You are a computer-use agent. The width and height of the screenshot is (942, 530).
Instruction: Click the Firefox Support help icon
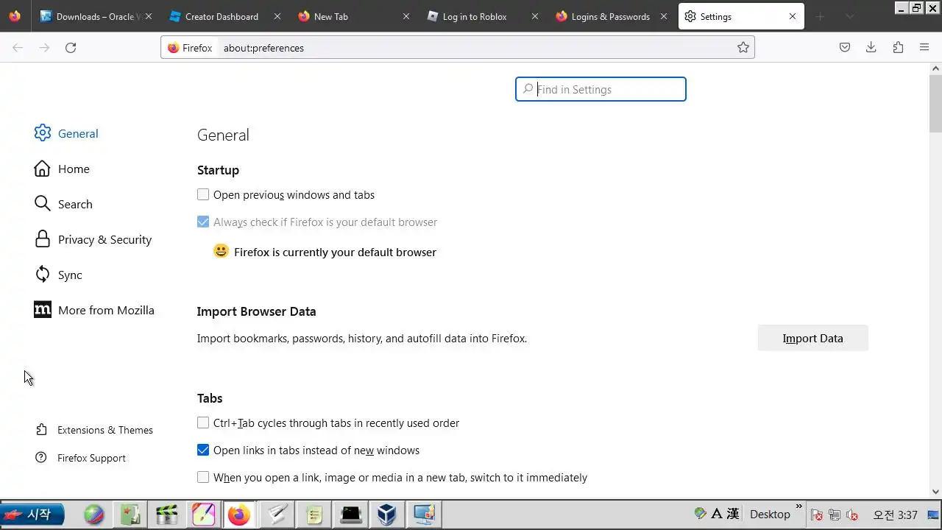(x=41, y=458)
